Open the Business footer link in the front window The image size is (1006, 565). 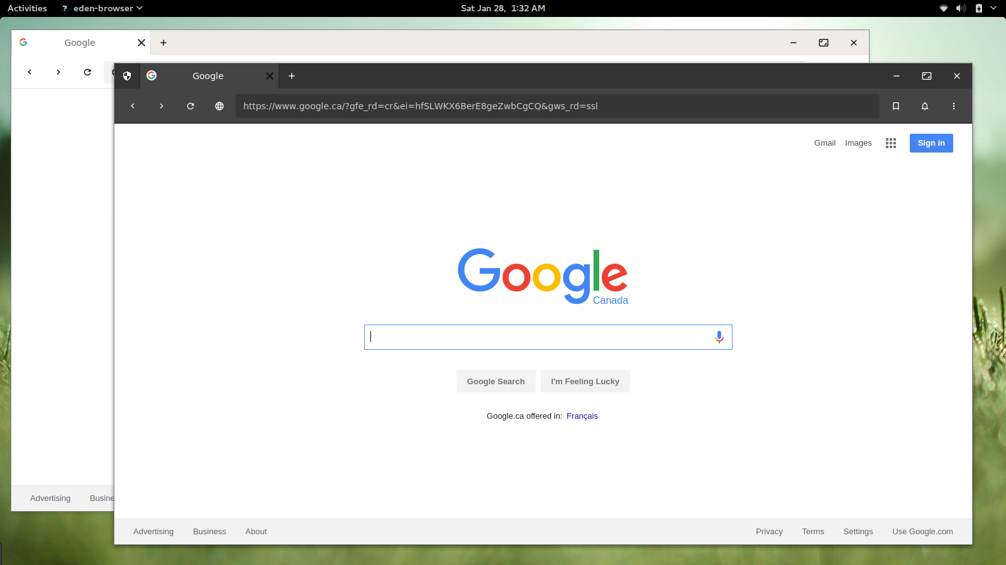(x=209, y=532)
